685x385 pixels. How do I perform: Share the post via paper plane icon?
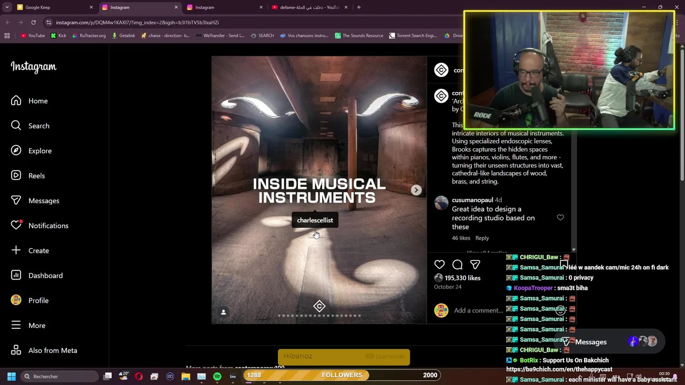coord(475,265)
